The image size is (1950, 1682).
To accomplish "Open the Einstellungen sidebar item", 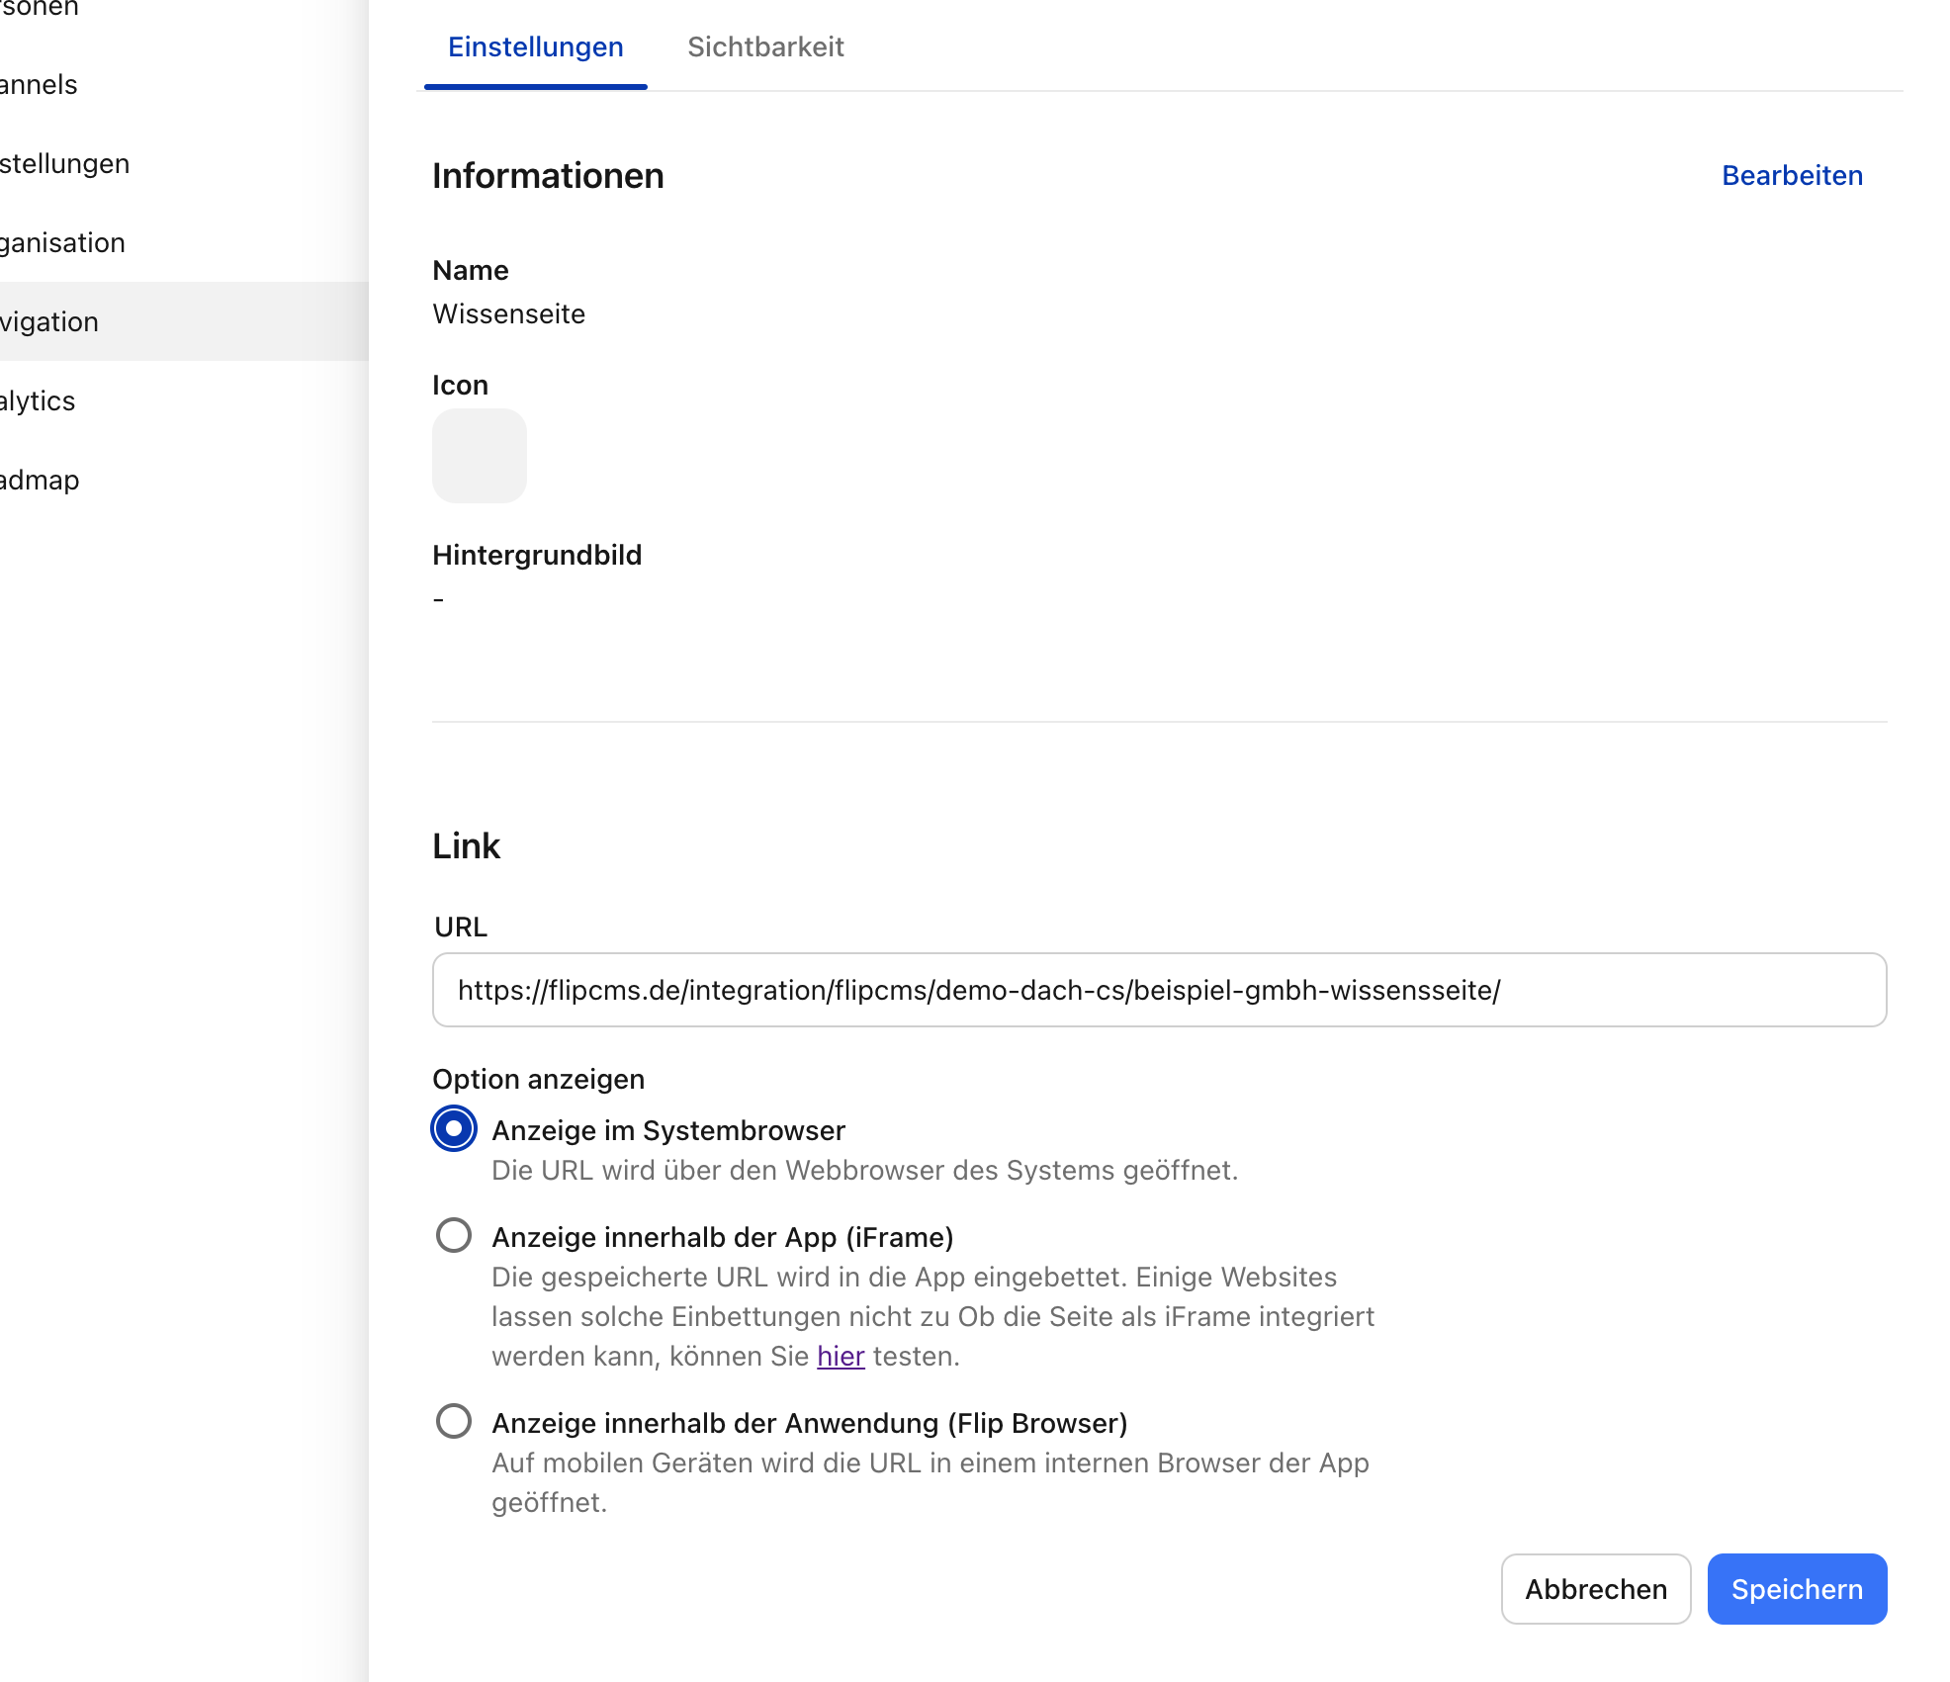I will click(x=184, y=163).
